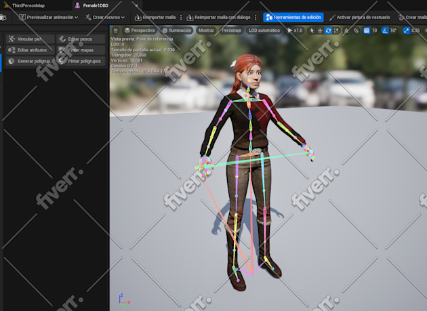Toggle rotation snapping angle icon
Viewport: 427px width, 311px height.
click(x=385, y=30)
